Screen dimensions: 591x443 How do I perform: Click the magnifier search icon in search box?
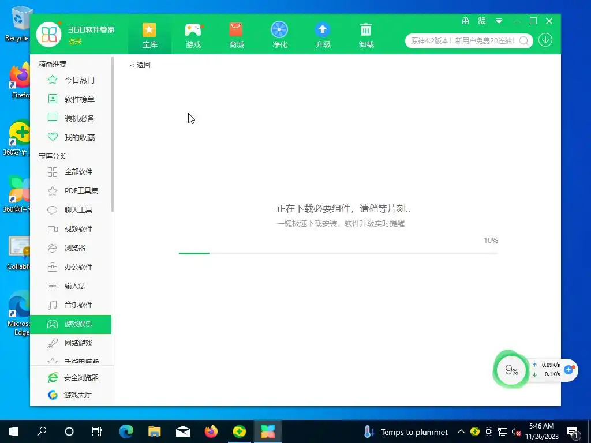click(524, 41)
